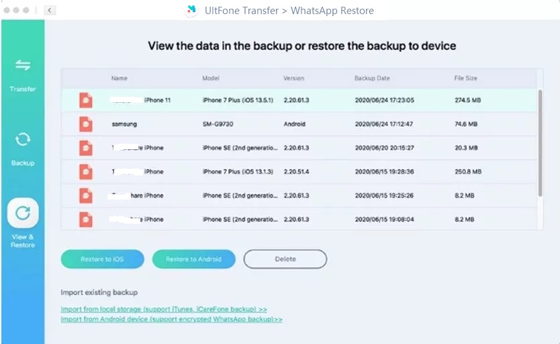
Task: Select the Backup sync icon
Action: point(23,140)
